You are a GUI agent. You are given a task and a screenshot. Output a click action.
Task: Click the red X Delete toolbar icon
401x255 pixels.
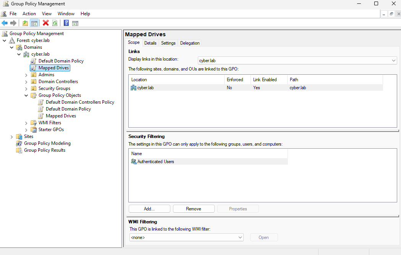coord(46,23)
